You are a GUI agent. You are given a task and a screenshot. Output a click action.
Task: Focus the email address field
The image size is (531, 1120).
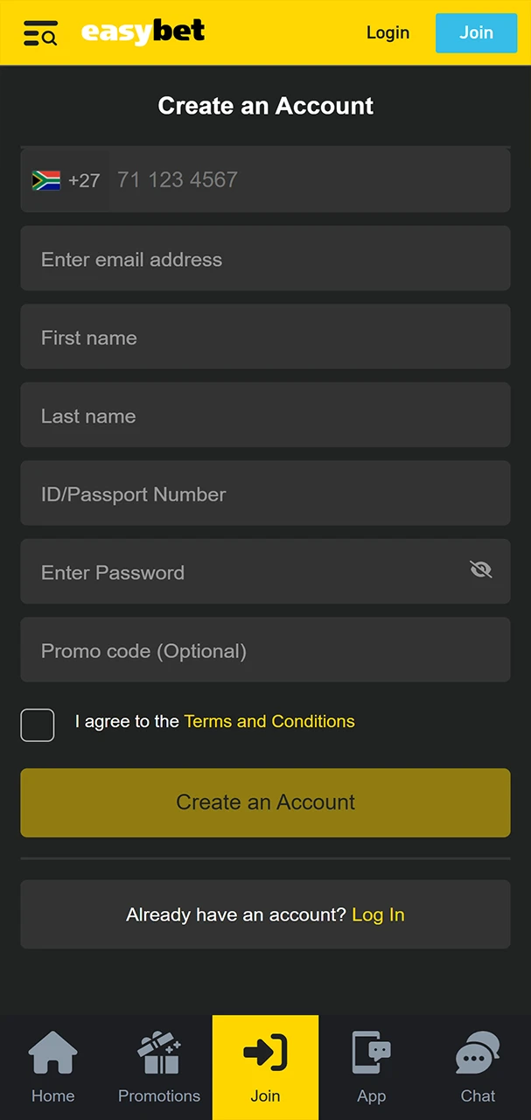tap(265, 259)
